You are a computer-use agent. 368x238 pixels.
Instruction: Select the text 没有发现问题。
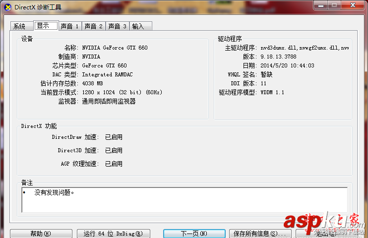point(54,193)
